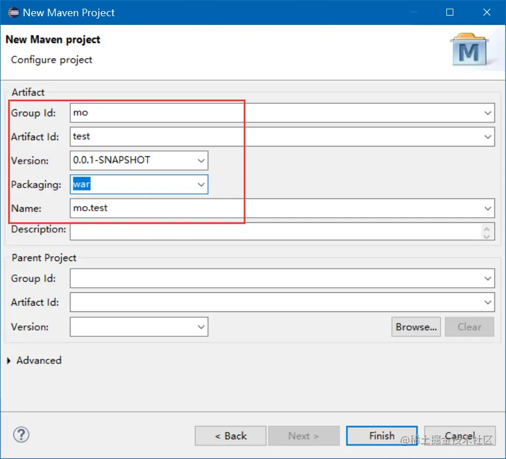Image resolution: width=506 pixels, height=459 pixels.
Task: Click the Eclipse icon in the title bar
Action: pyautogui.click(x=13, y=13)
